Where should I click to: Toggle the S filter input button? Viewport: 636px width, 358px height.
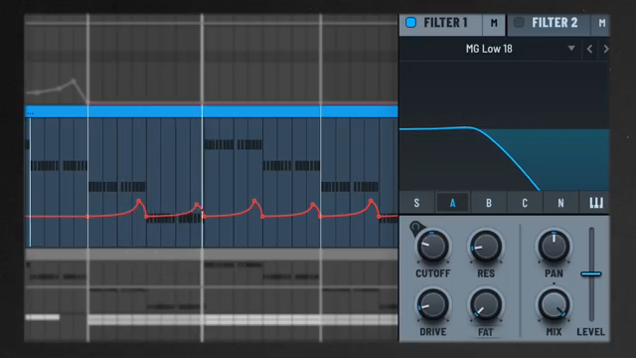416,203
